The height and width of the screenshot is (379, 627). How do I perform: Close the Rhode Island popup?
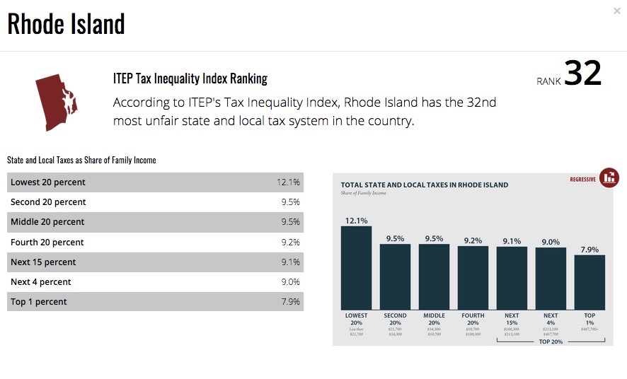[616, 11]
